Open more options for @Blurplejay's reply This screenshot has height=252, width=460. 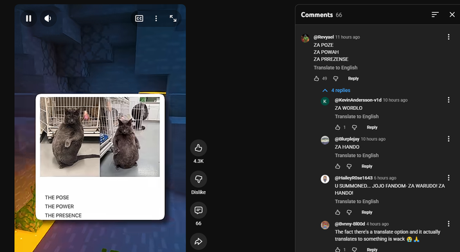coord(448,139)
